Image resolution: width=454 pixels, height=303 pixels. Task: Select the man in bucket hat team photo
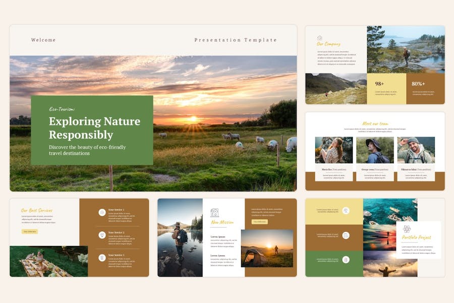375,150
